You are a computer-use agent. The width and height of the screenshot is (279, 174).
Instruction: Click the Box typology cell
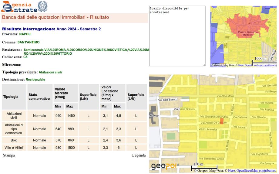14,140
